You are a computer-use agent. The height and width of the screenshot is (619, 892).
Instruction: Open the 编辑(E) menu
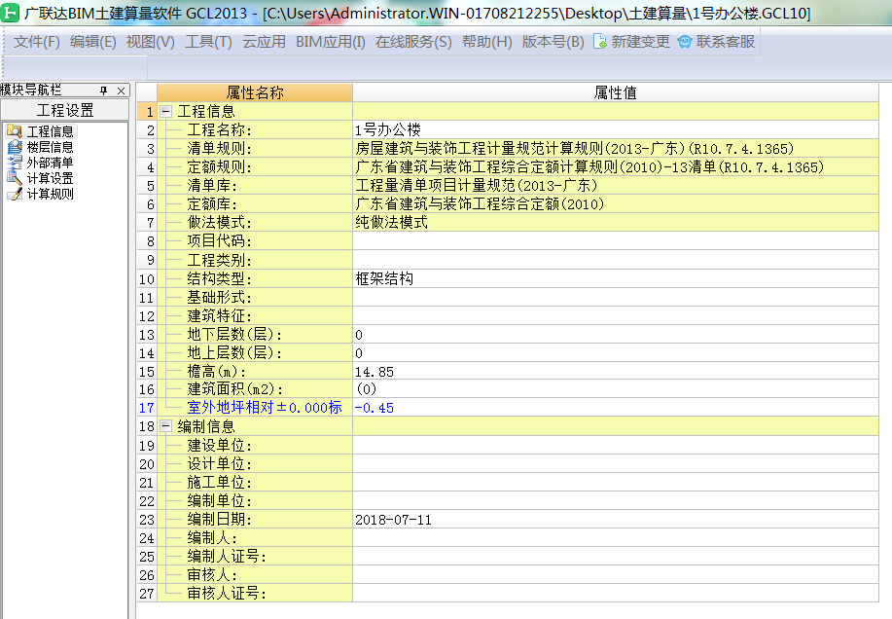click(x=92, y=42)
